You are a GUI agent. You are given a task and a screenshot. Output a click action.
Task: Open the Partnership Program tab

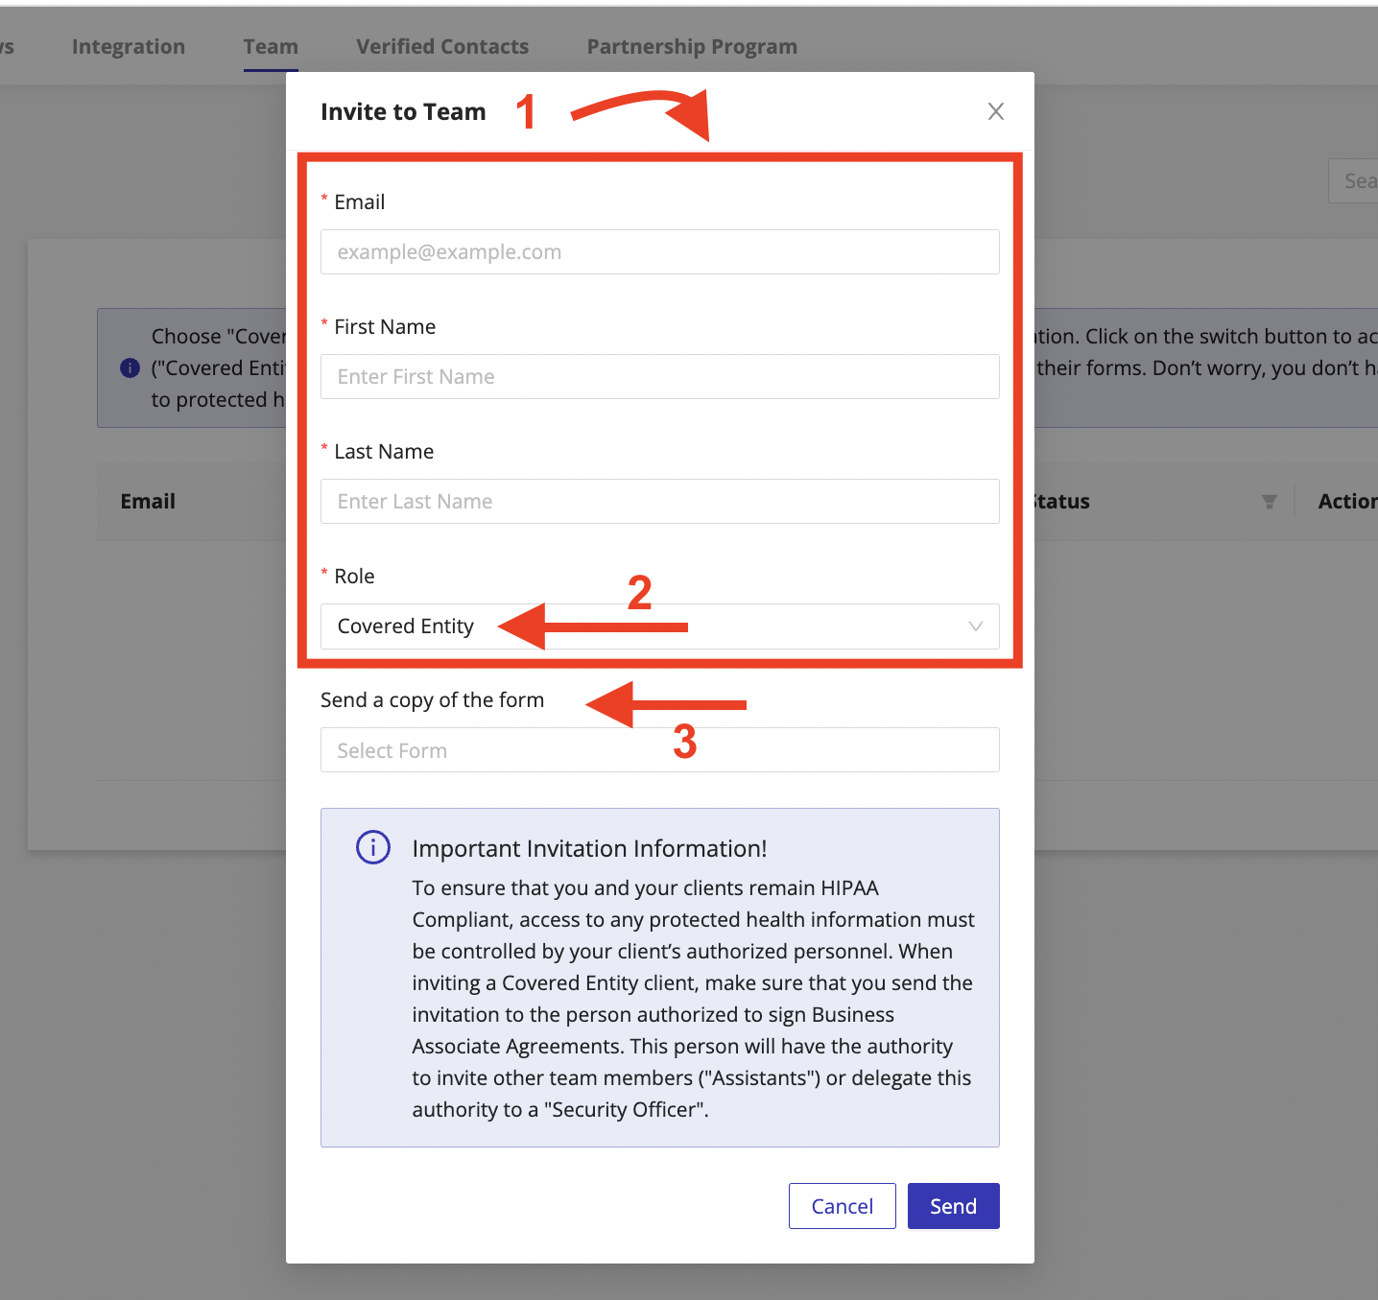pyautogui.click(x=692, y=47)
